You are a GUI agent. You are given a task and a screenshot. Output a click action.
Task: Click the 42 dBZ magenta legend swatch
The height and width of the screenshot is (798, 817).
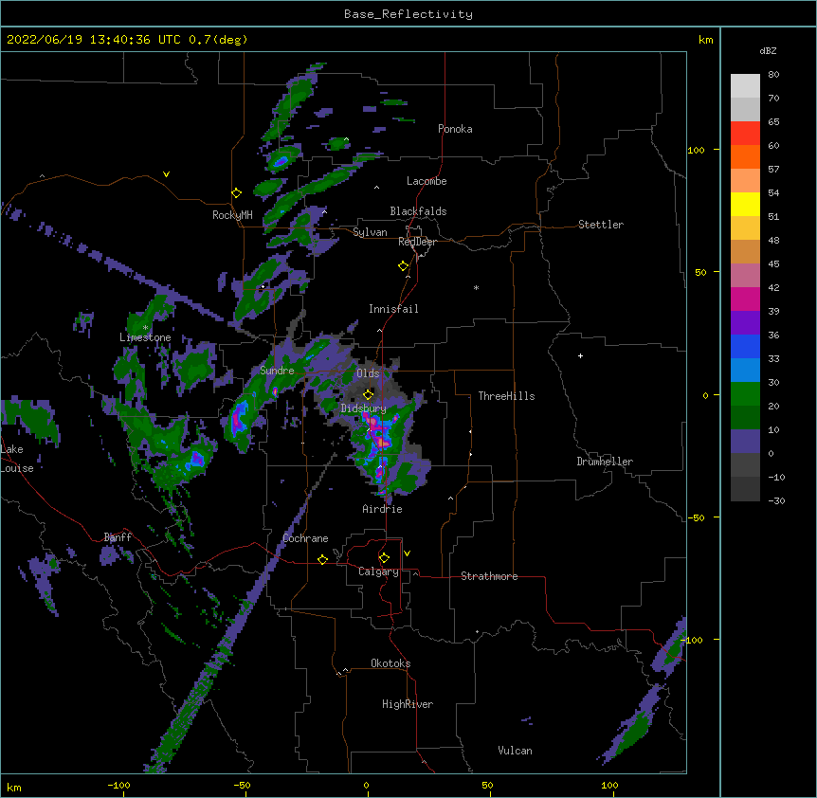(745, 299)
